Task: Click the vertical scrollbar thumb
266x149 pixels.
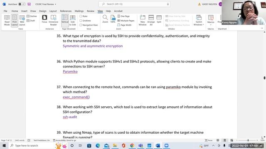Action: [x=264, y=78]
